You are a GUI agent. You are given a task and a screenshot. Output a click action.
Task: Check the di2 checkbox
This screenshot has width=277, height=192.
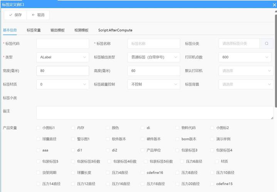(108, 150)
